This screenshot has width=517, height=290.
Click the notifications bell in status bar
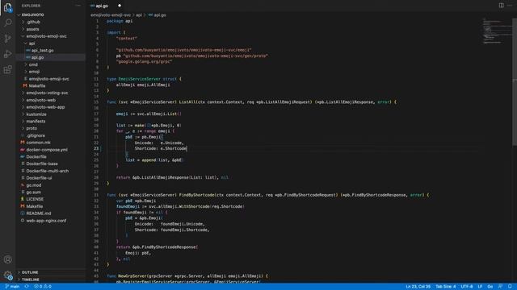tap(510, 287)
